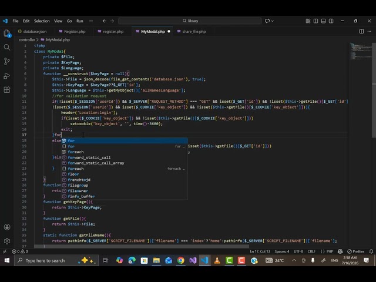This screenshot has width=376, height=282.
Task: Select the 'foreach' snippet with 'foreach …' detail
Action: coord(125,169)
